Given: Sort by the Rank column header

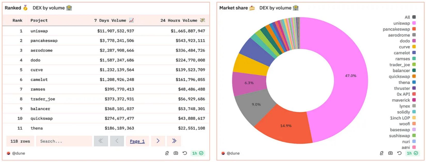Looking at the screenshot, I should click(17, 20).
